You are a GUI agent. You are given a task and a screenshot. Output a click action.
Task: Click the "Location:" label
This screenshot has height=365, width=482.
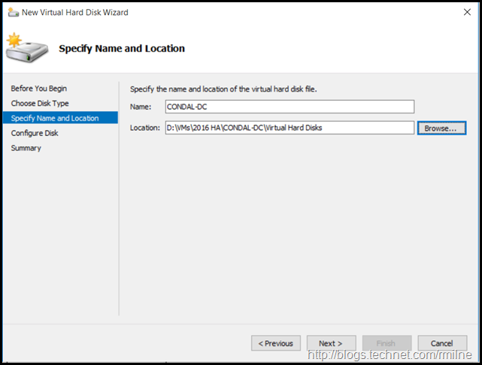click(x=146, y=128)
